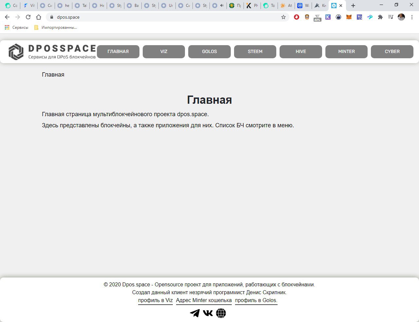Open the media control playlist icon
Image resolution: width=419 pixels, height=322 pixels.
click(391, 17)
